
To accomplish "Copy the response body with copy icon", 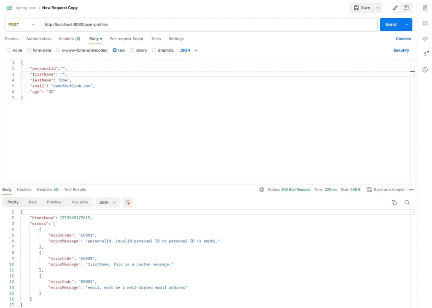I will pyautogui.click(x=394, y=202).
